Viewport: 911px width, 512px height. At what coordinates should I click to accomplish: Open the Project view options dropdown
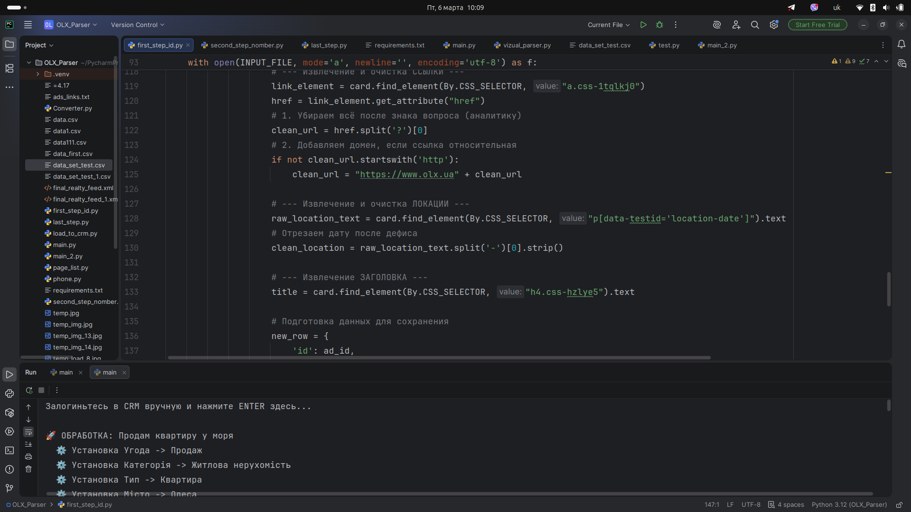point(39,45)
